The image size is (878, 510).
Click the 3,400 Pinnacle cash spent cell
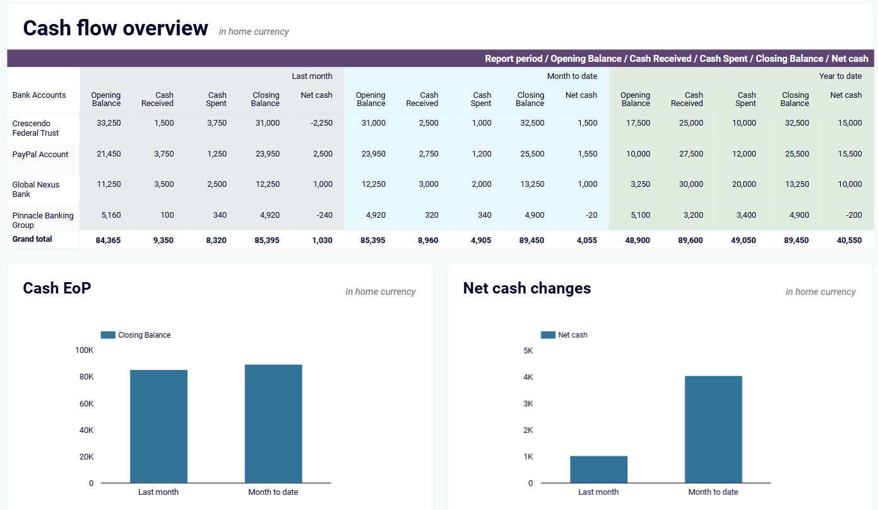pos(746,215)
